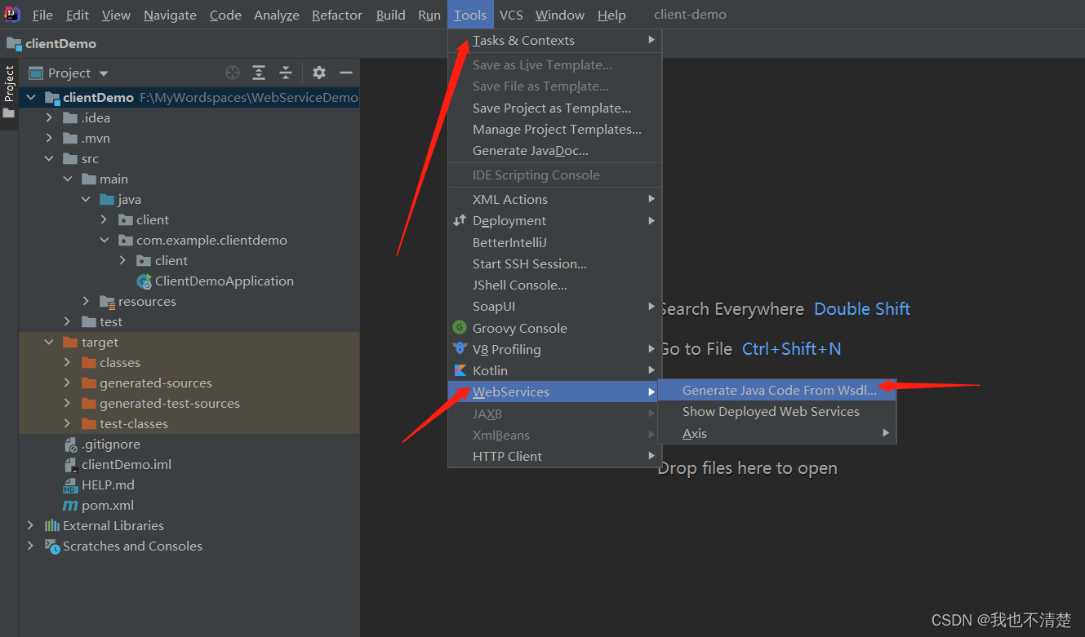
Task: Open the File menu
Action: [42, 15]
